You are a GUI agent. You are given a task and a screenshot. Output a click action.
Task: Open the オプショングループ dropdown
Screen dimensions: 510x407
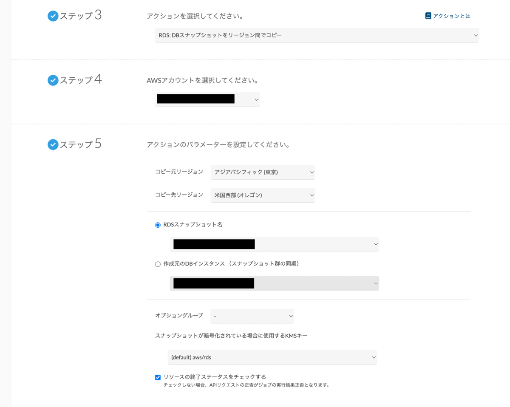pyautogui.click(x=252, y=316)
